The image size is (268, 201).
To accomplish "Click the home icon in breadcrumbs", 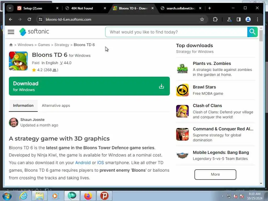I will pos(11,45).
